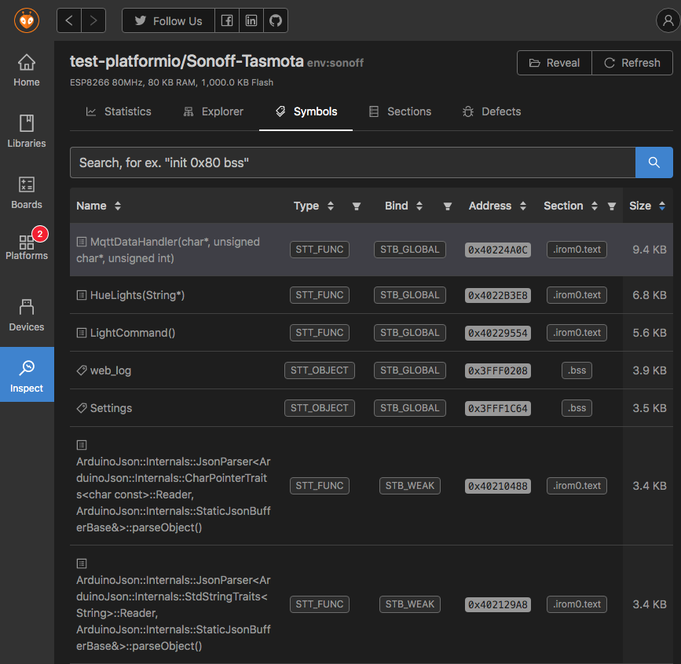This screenshot has height=664, width=681.
Task: Open Libraries in the sidebar
Action: (27, 131)
